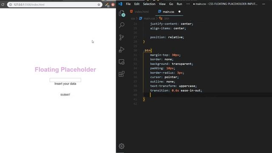Open the Explorer view in VS Code
Viewport: 272px width, 153px height.
coord(122,13)
